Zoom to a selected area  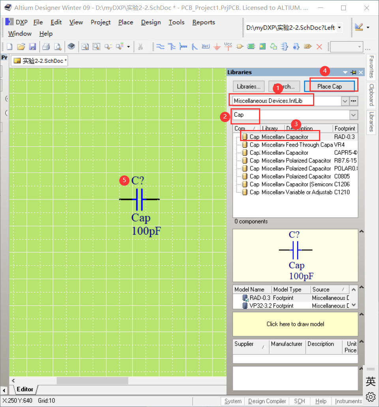(x=96, y=47)
